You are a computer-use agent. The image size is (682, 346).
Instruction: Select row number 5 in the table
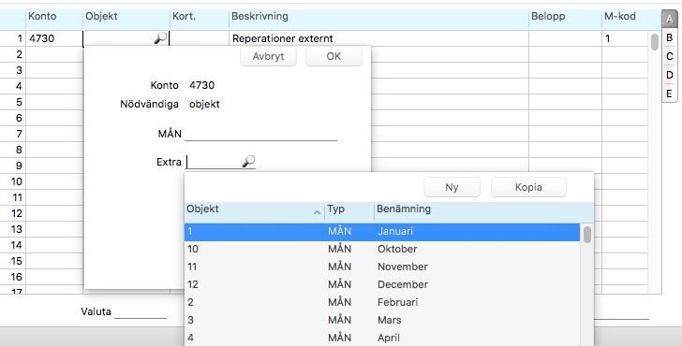tap(13, 102)
